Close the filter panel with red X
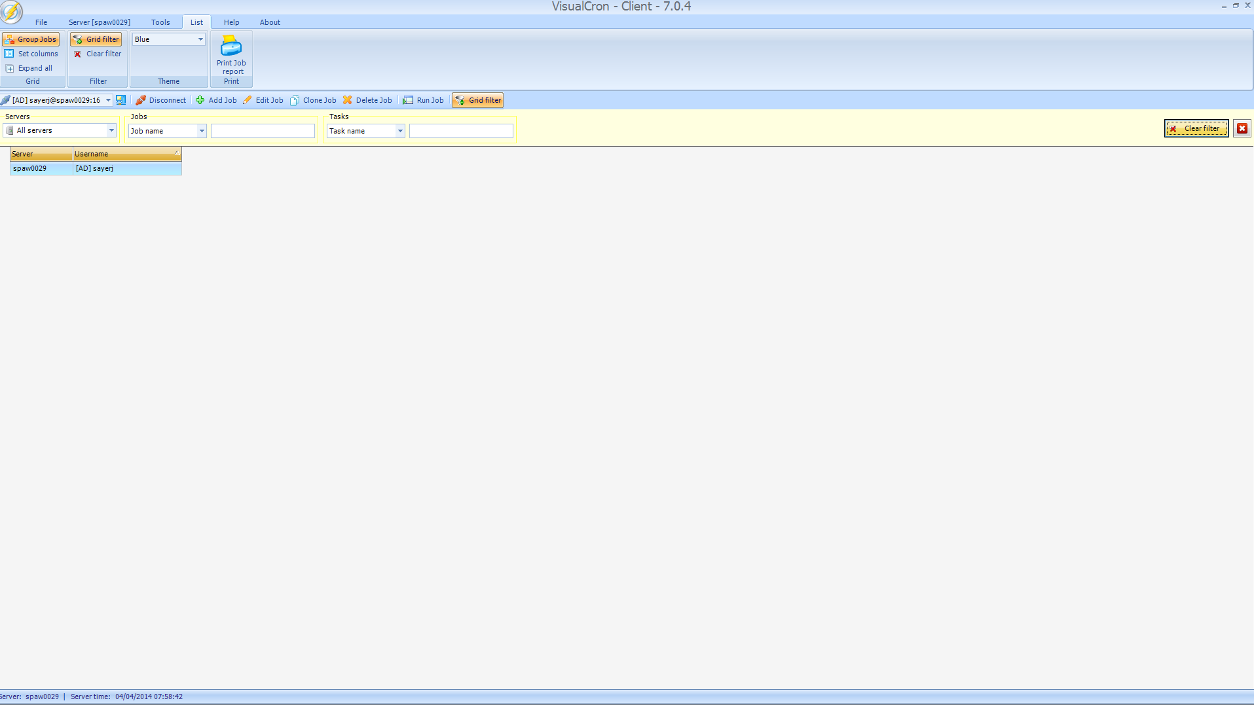 click(x=1242, y=128)
